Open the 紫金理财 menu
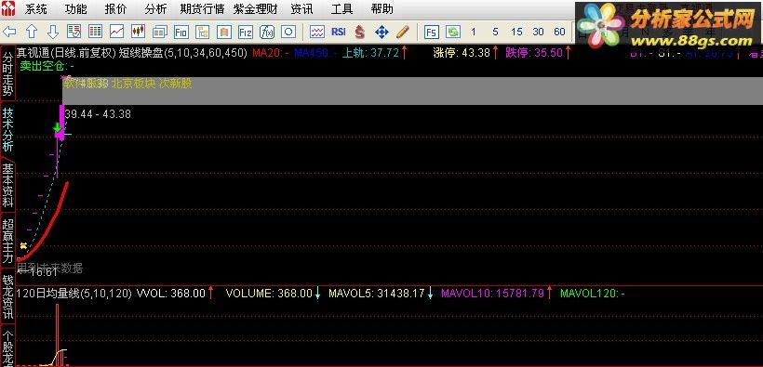The width and height of the screenshot is (763, 367). click(x=256, y=8)
